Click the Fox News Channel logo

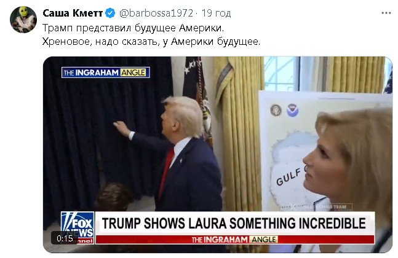click(78, 227)
